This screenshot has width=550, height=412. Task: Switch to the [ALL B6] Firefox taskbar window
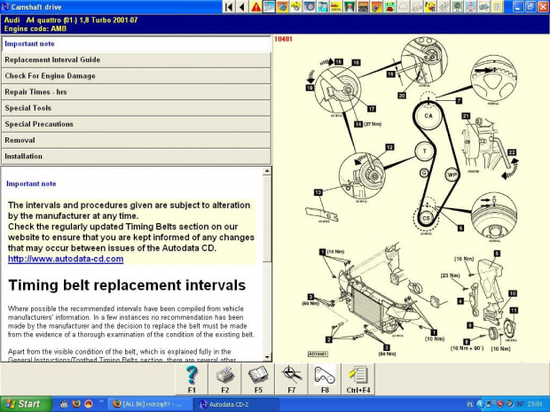click(x=149, y=404)
